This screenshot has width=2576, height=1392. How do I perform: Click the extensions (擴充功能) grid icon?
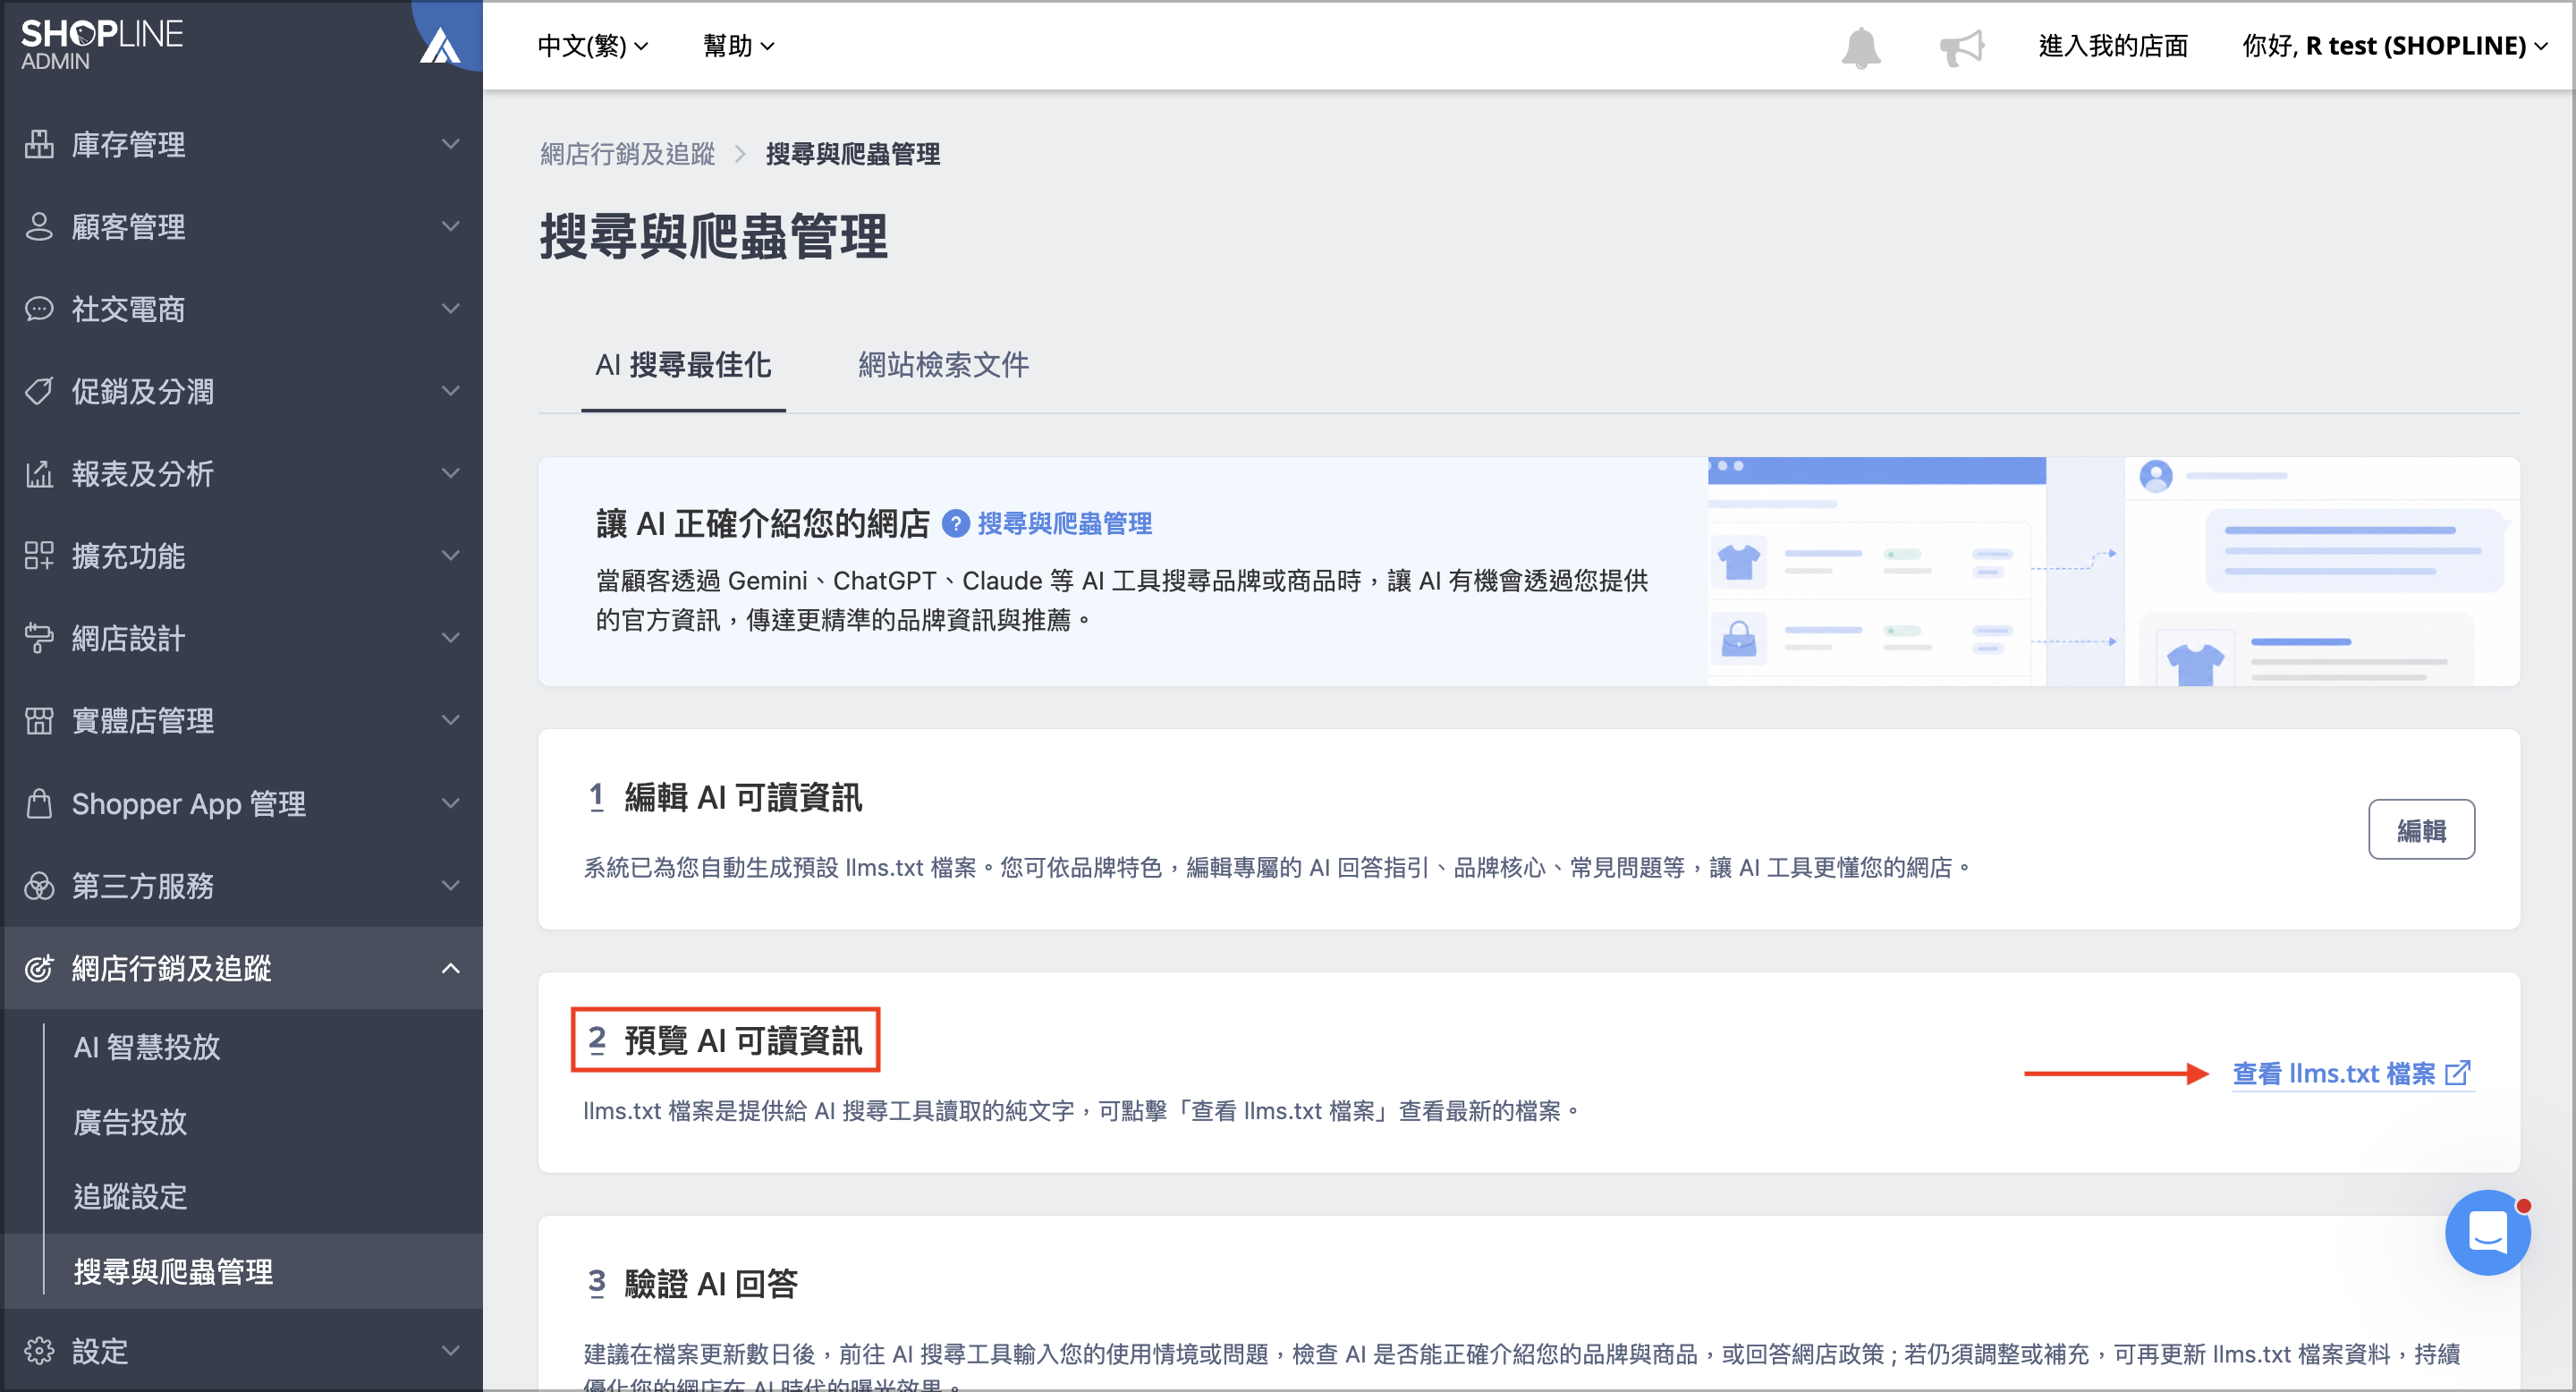[x=39, y=555]
